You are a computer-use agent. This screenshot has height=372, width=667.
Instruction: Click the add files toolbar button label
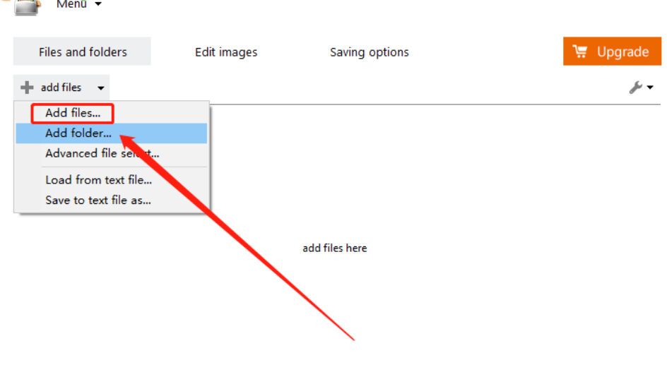(61, 88)
